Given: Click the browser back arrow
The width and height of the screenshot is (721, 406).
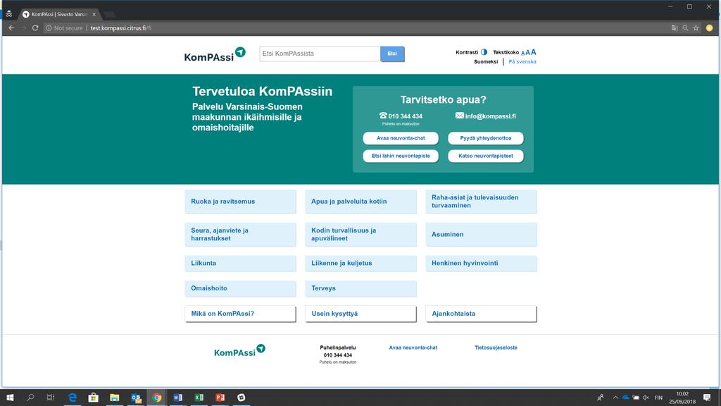Looking at the screenshot, I should (11, 28).
